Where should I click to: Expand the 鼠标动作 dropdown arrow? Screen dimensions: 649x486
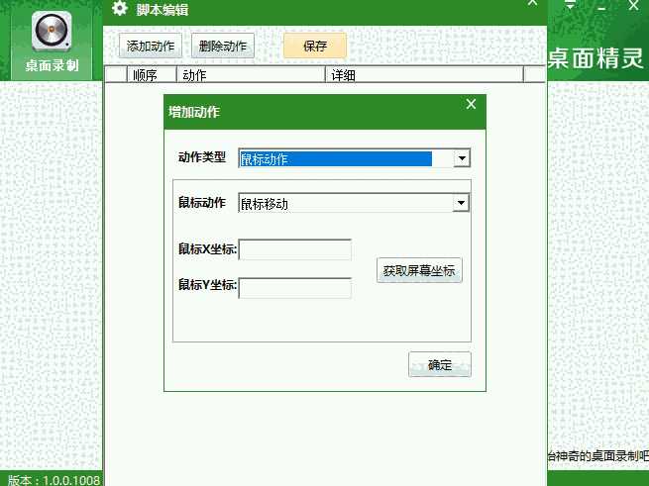[461, 203]
